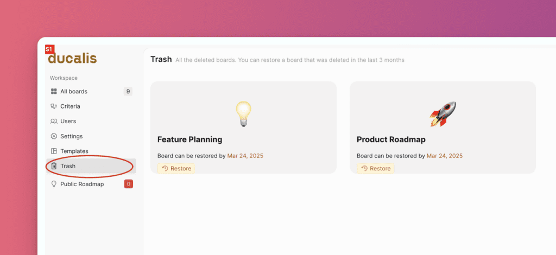Click the red S1 workspace badge
Screen dimensions: 556x255
coord(49,49)
